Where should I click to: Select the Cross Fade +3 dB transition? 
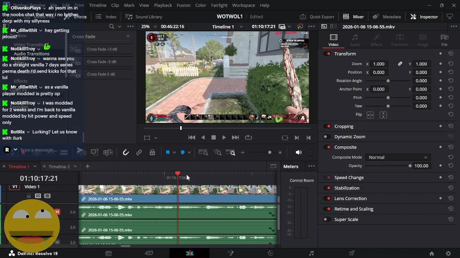[x=102, y=49]
